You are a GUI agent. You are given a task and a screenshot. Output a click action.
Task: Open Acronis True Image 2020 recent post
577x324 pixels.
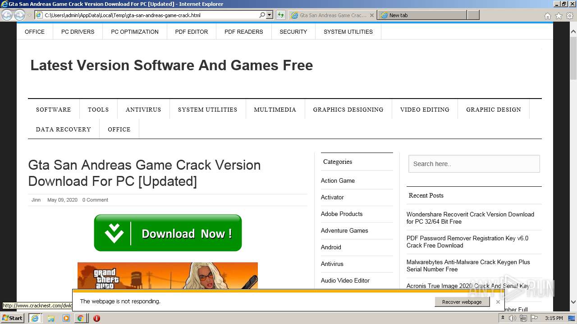pos(468,286)
